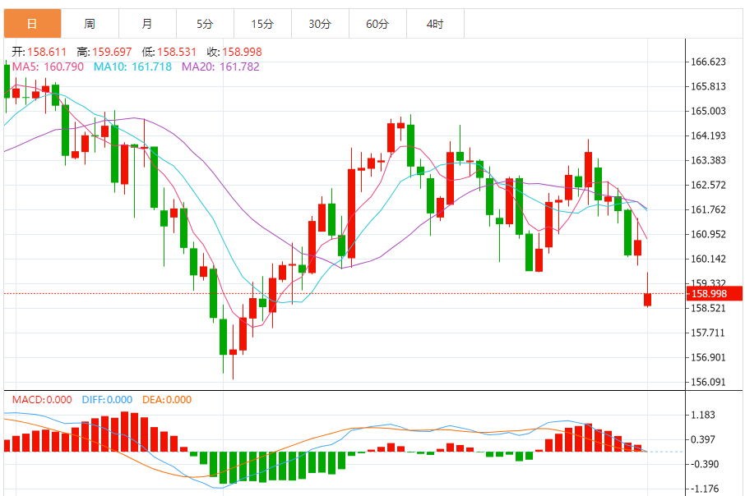Viewport: 745px width, 496px height.
Task: Switch to the 周 weekly tab
Action: point(90,23)
